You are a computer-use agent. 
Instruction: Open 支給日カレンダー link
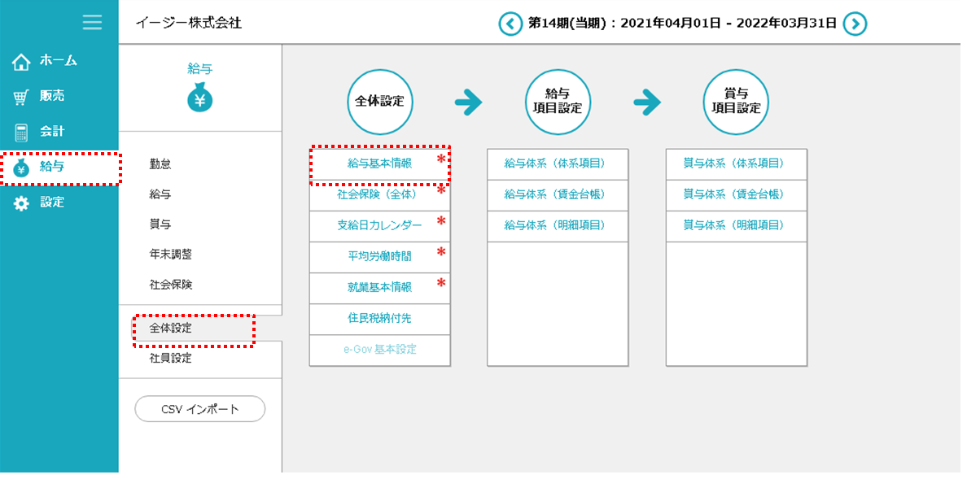[379, 225]
